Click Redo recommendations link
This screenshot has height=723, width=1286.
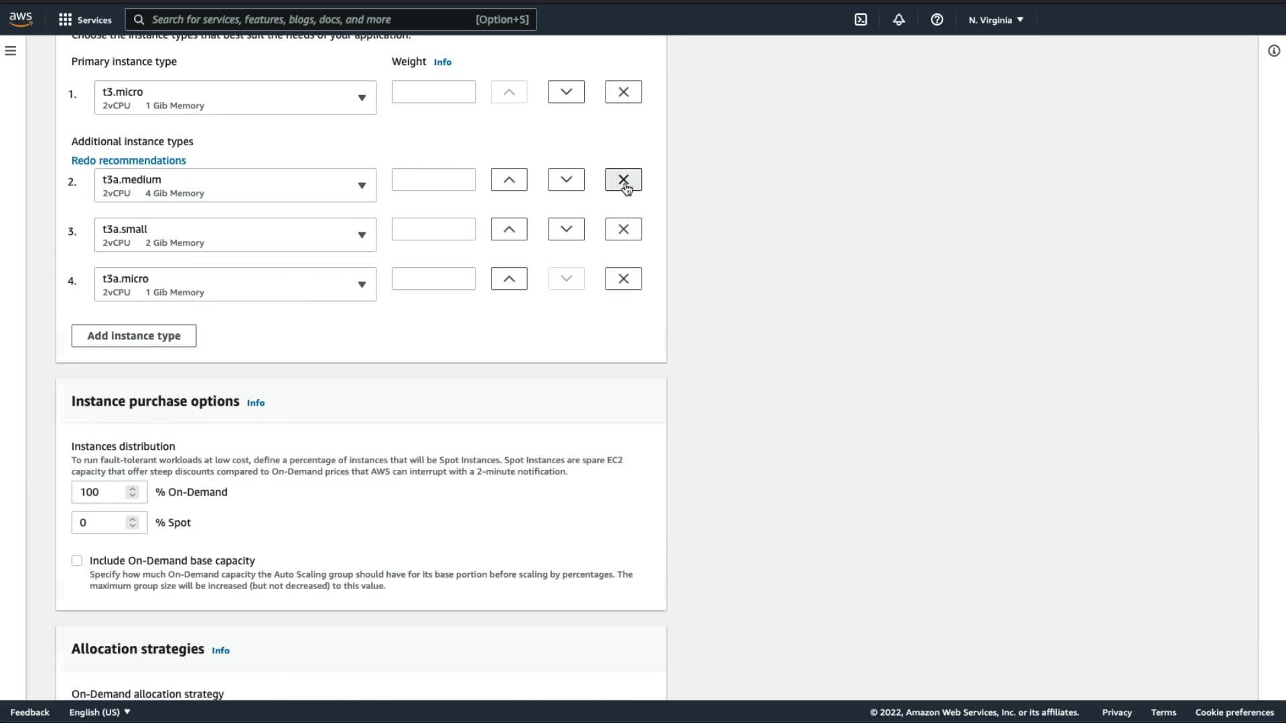(129, 161)
